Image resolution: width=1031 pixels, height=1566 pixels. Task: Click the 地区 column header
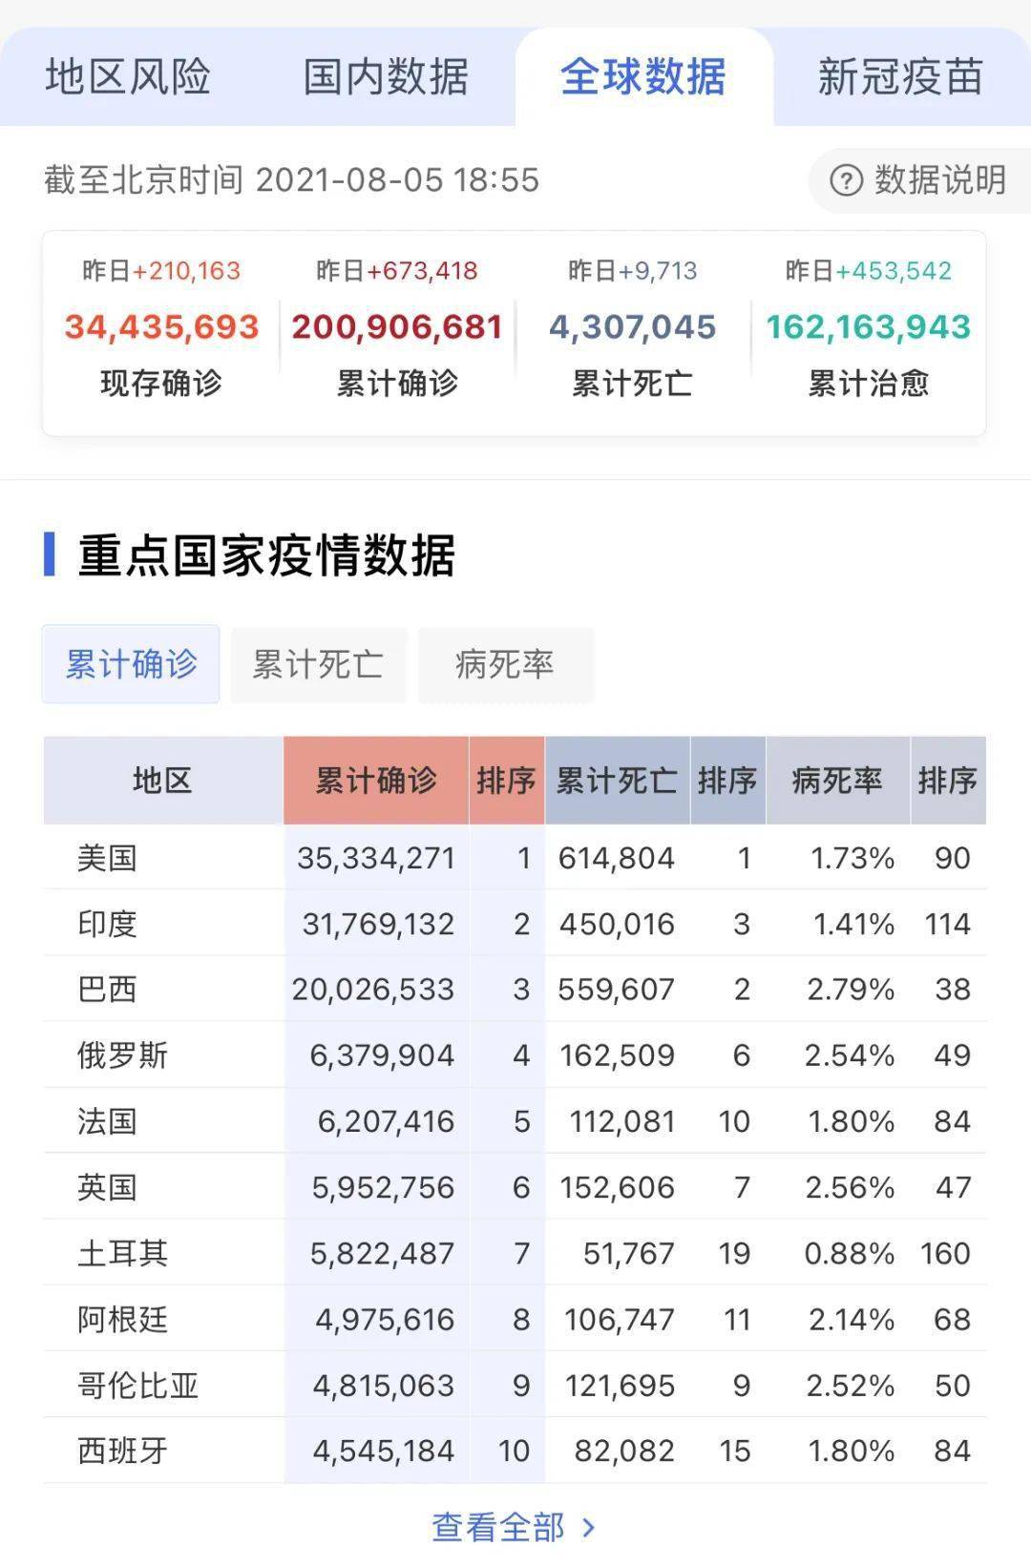point(163,781)
